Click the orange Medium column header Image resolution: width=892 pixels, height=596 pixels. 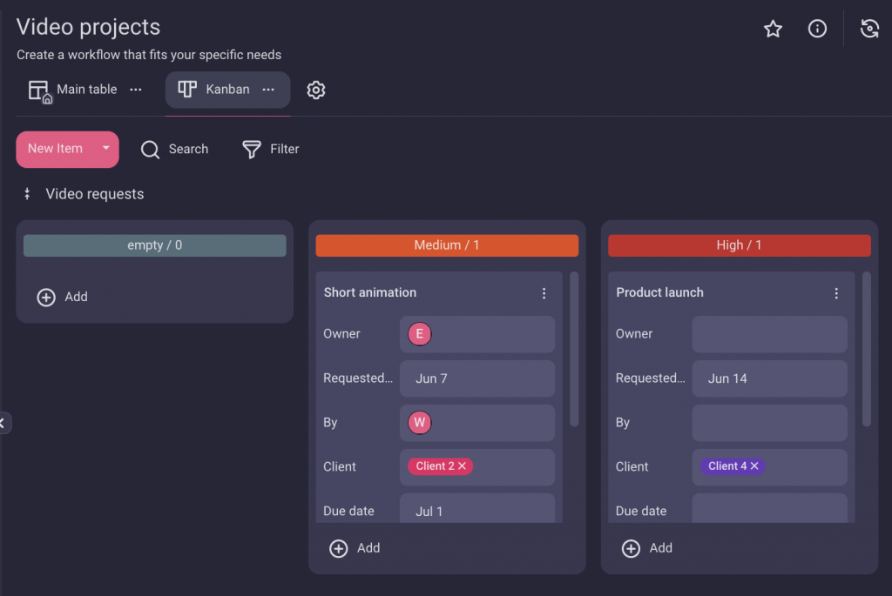pyautogui.click(x=447, y=245)
